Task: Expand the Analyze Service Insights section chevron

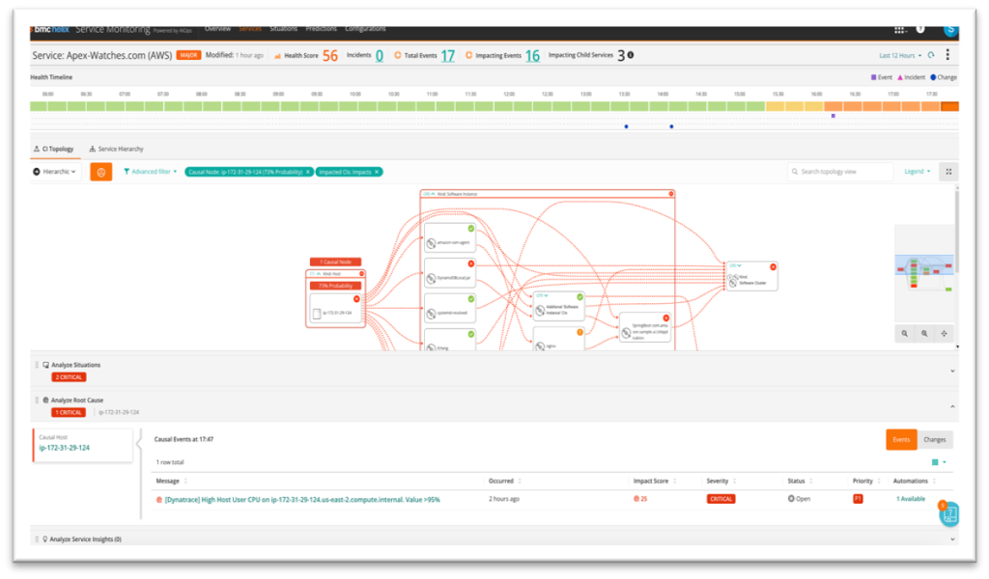Action: point(952,539)
